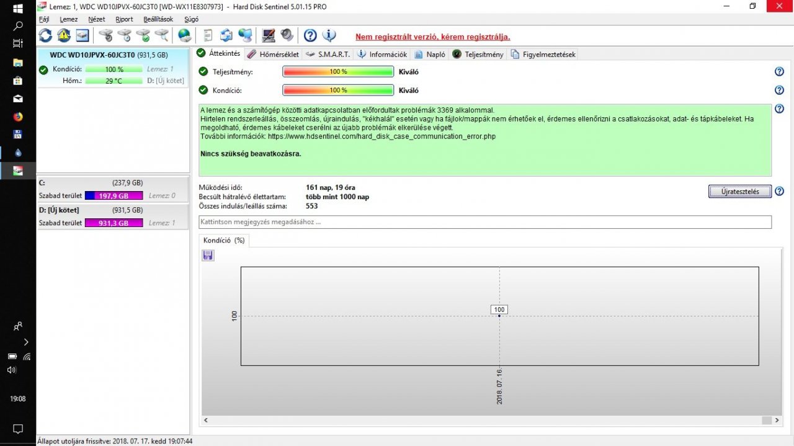Click the Refresh disk status toolbar icon

pyautogui.click(x=45, y=35)
